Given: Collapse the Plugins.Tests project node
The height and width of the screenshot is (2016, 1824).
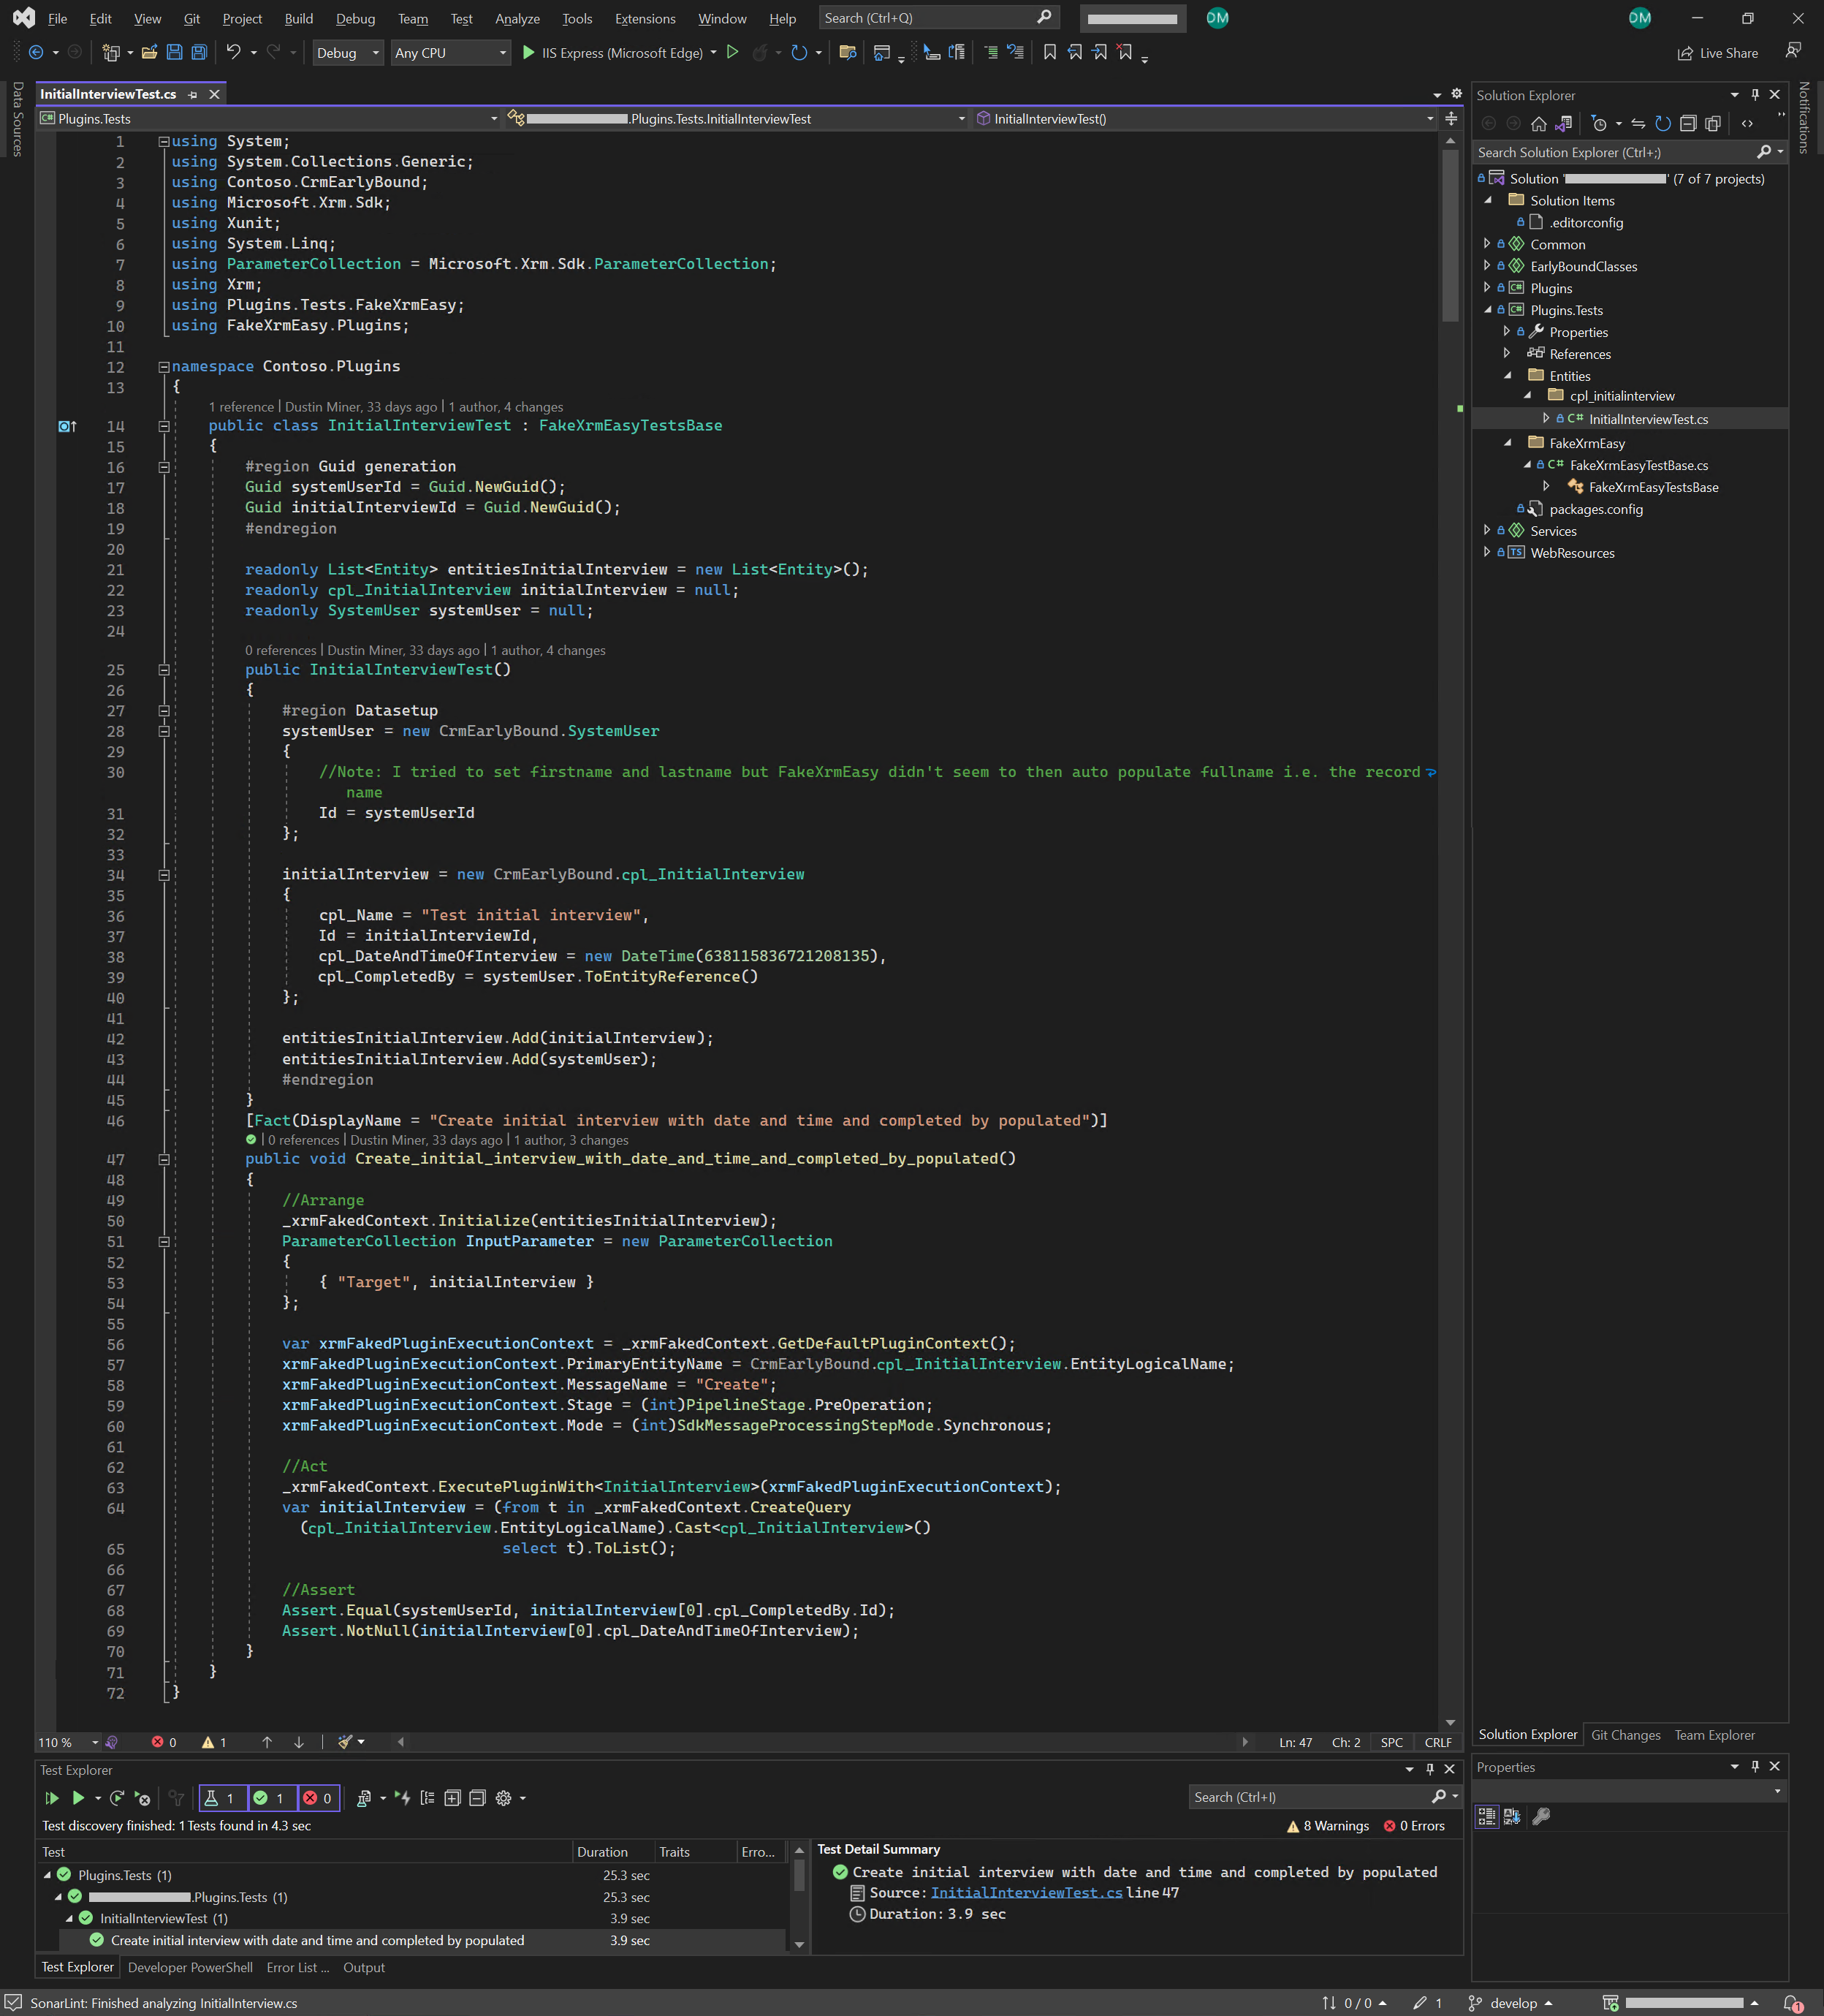Looking at the screenshot, I should coord(1487,310).
